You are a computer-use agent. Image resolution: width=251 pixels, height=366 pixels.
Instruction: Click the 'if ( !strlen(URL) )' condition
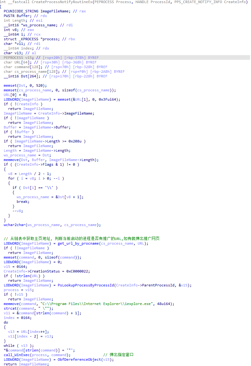click(24, 276)
